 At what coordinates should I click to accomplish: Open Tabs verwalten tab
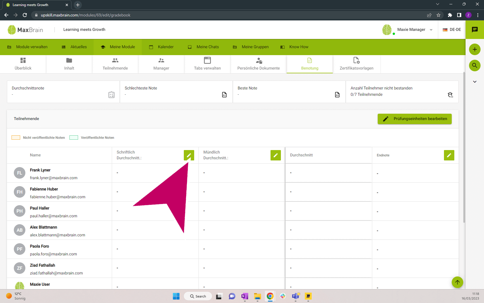[207, 64]
